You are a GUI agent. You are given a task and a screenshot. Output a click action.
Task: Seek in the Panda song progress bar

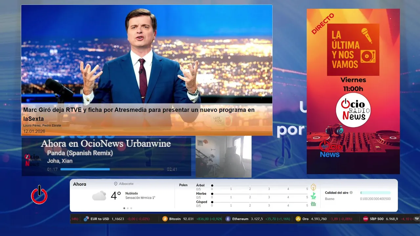coord(112,169)
